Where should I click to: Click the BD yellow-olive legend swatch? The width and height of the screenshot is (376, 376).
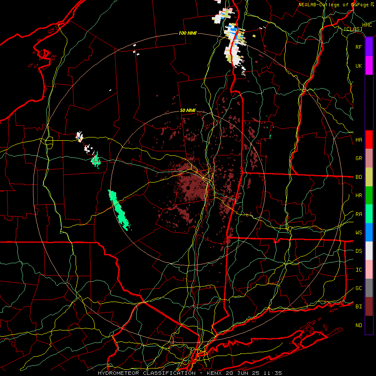click(x=369, y=177)
